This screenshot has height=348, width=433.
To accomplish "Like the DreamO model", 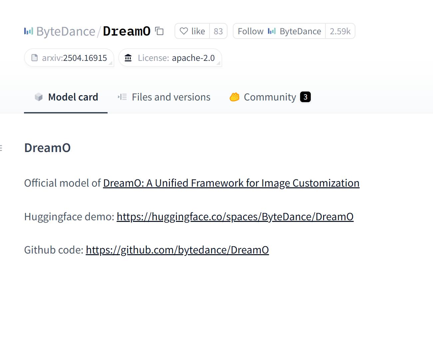I will [192, 31].
